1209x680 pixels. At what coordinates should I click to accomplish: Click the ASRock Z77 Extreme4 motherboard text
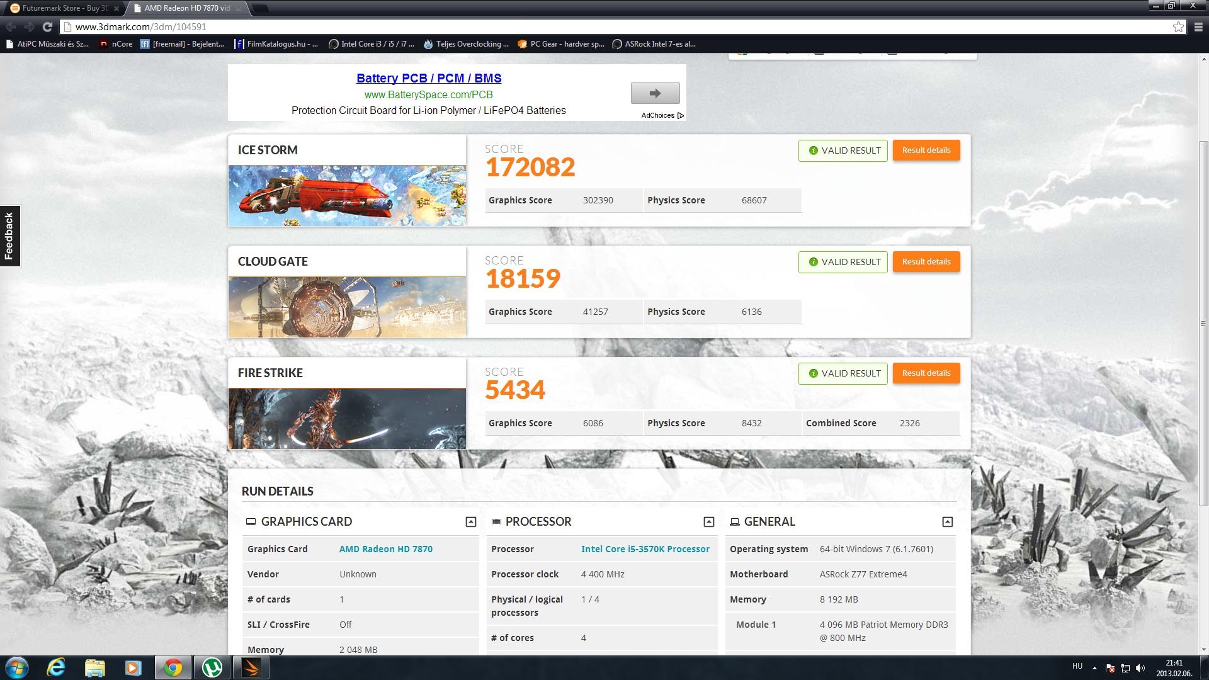(863, 574)
